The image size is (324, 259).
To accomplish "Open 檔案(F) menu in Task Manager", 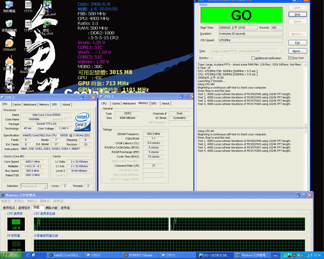I will pyautogui.click(x=6, y=201).
